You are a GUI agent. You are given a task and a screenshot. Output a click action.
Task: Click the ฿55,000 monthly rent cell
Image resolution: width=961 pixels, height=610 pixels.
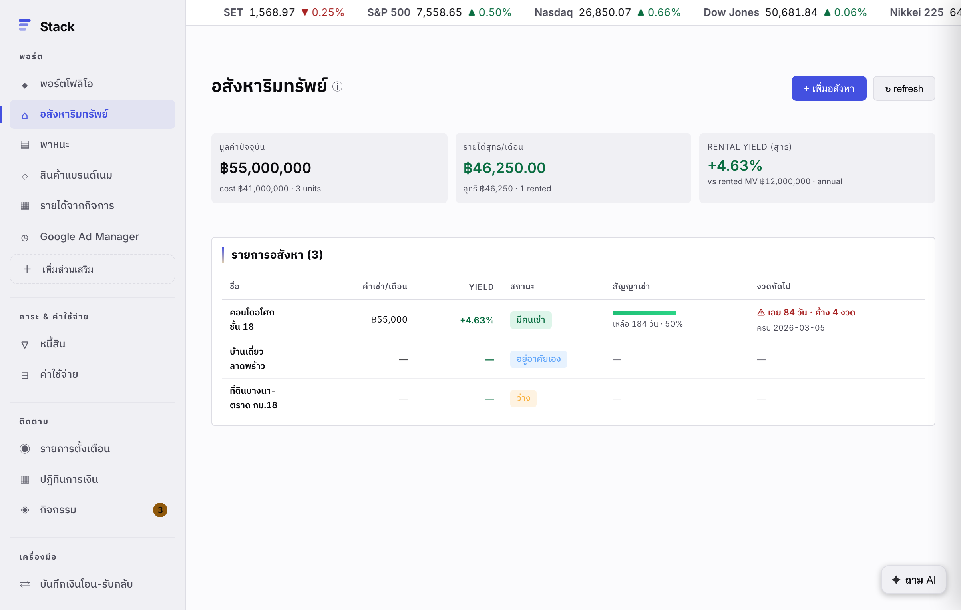pyautogui.click(x=389, y=319)
